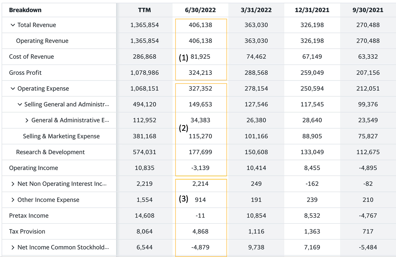Click 6/30/2022 value 34,383
Screen dimensions: 396x257
point(200,120)
